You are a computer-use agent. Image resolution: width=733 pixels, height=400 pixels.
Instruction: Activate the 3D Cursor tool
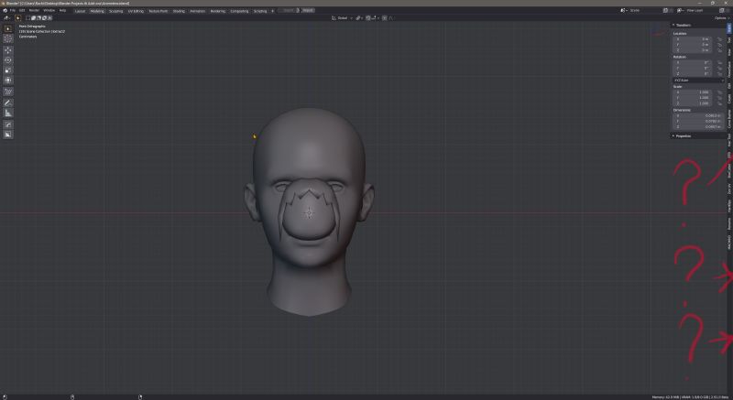pos(8,38)
